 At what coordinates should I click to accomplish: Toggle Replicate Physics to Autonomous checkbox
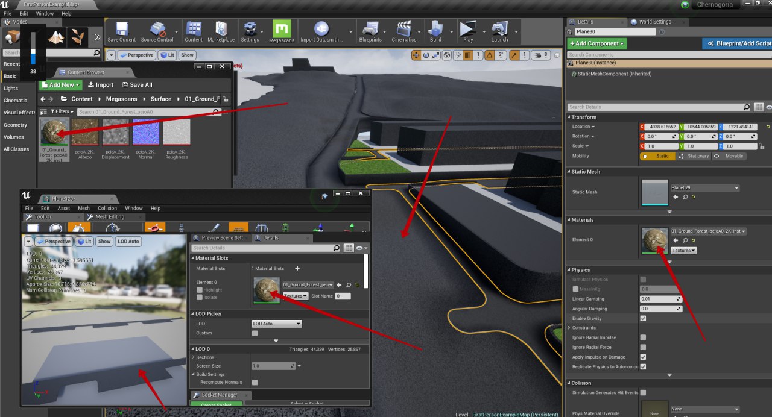643,366
